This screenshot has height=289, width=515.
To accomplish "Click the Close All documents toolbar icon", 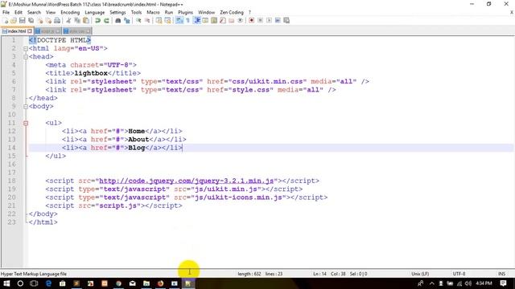I will (x=48, y=20).
